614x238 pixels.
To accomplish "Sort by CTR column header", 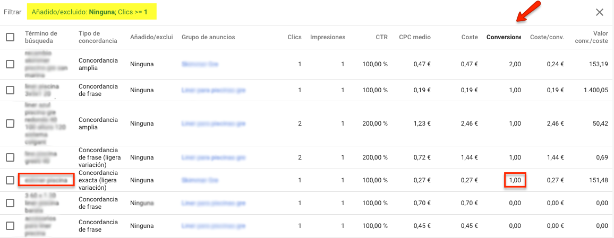I will [x=381, y=37].
